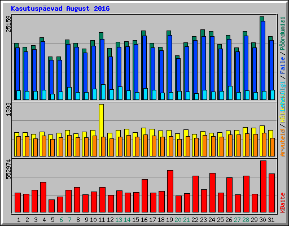
Task: Click the red KBytes bar for day 24
Action: 212,193
